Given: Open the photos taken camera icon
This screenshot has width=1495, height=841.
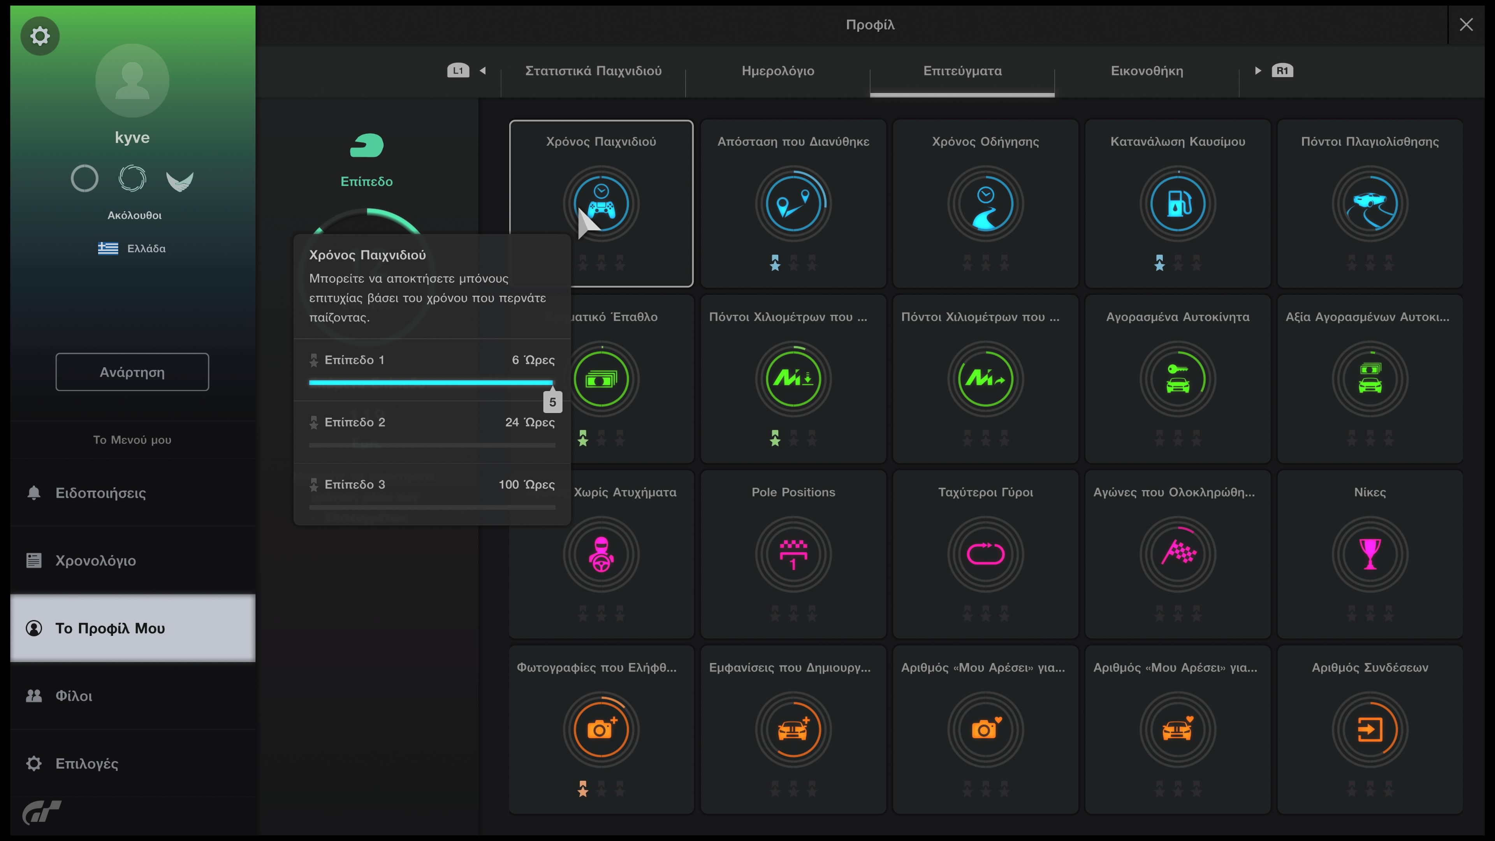Looking at the screenshot, I should pyautogui.click(x=601, y=729).
